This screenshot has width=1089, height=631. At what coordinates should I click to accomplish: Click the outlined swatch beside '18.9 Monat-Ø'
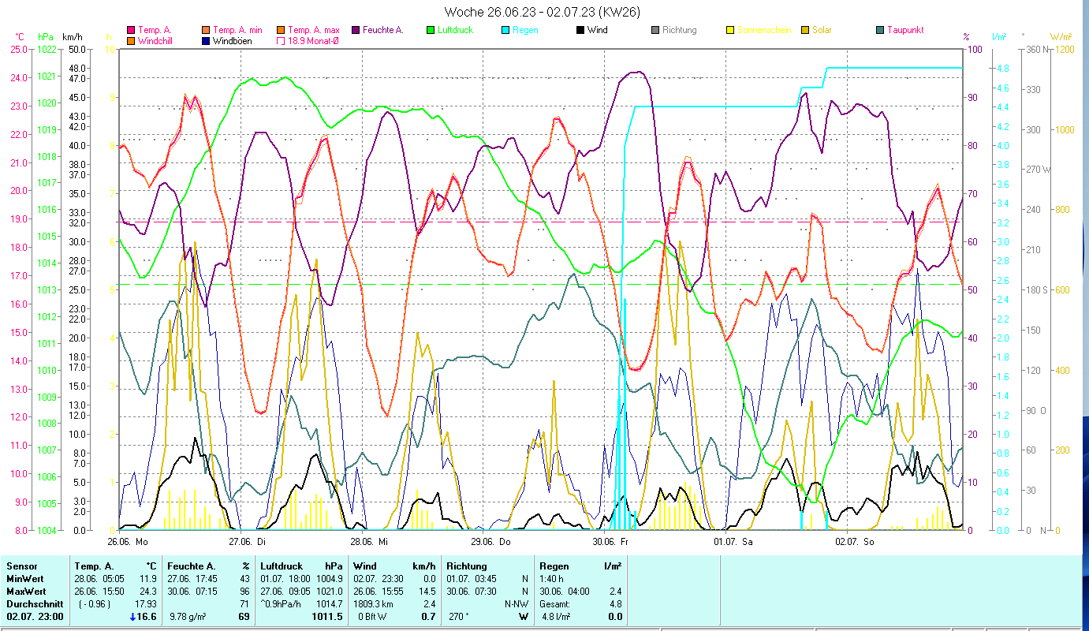pyautogui.click(x=282, y=41)
